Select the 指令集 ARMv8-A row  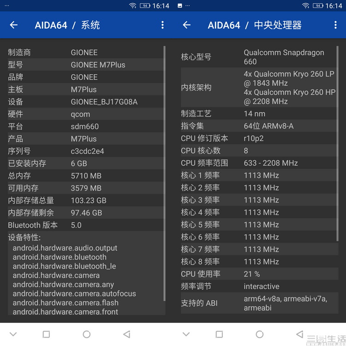pyautogui.click(x=259, y=126)
